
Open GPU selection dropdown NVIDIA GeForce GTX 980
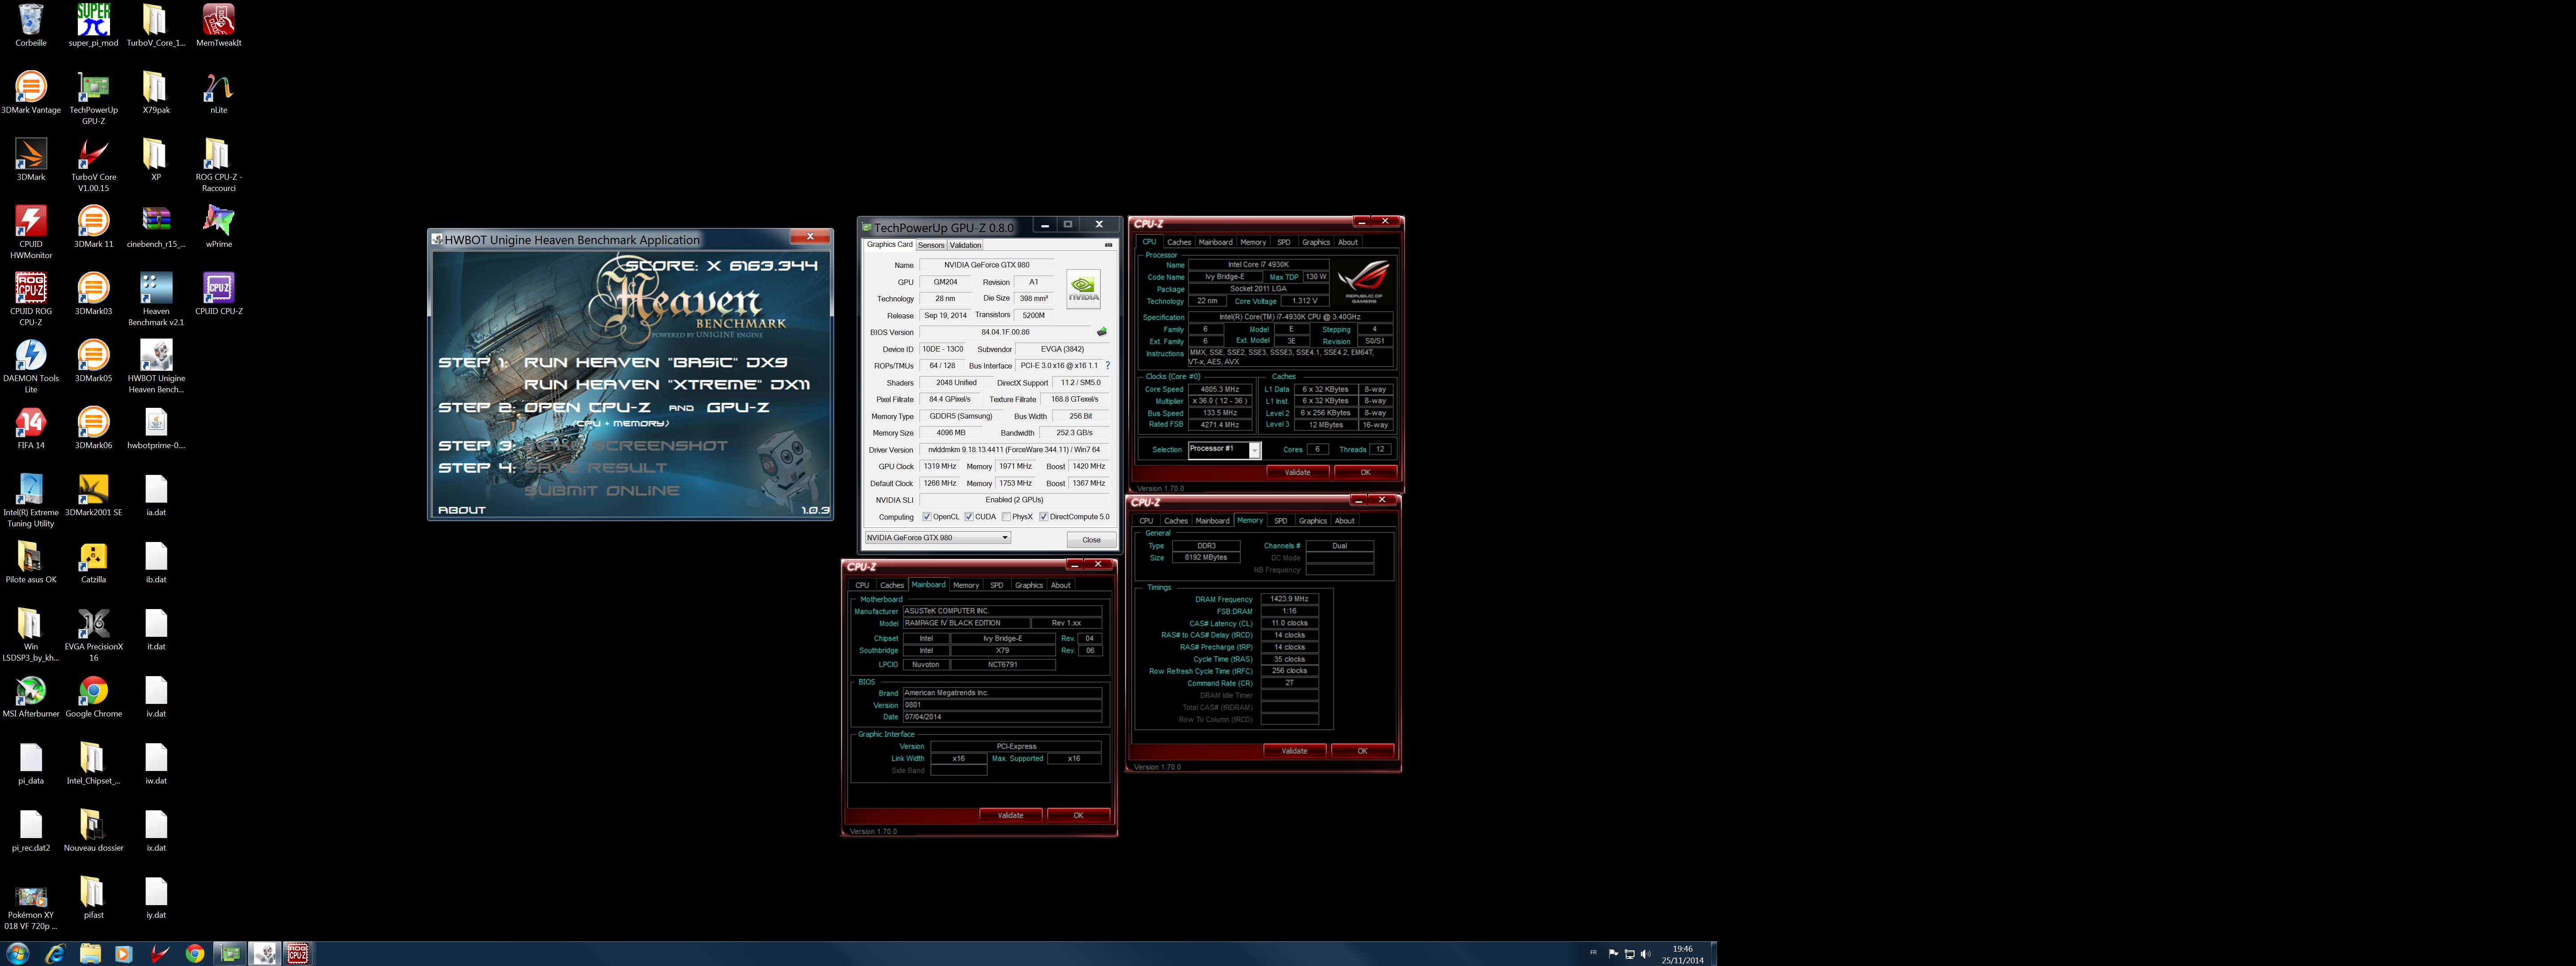click(x=938, y=538)
